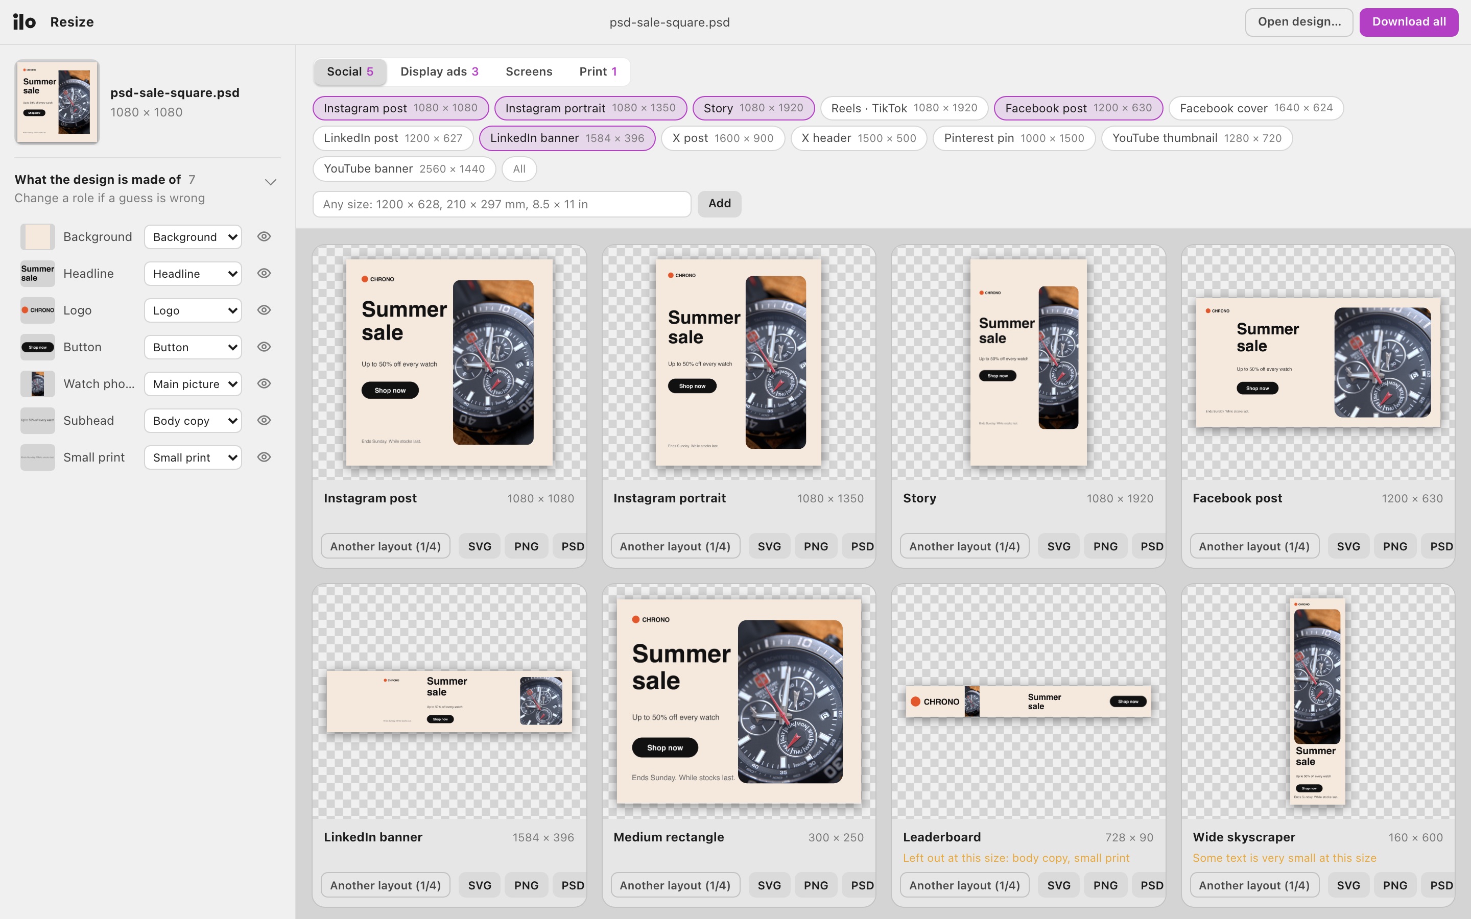The width and height of the screenshot is (1471, 919).
Task: Click the psd-sale-square.psd source thumbnail
Action: point(57,102)
